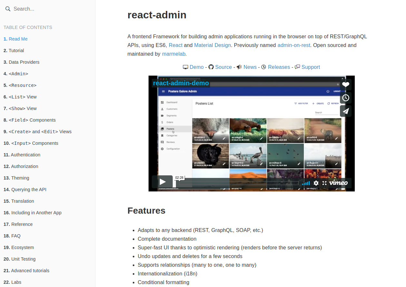Click the clock icon beside Releases

(x=264, y=67)
